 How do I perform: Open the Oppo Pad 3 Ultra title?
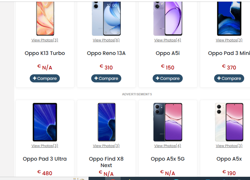click(x=45, y=159)
